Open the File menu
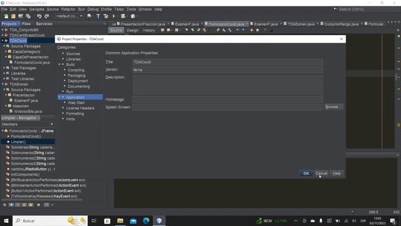 [x=4, y=9]
